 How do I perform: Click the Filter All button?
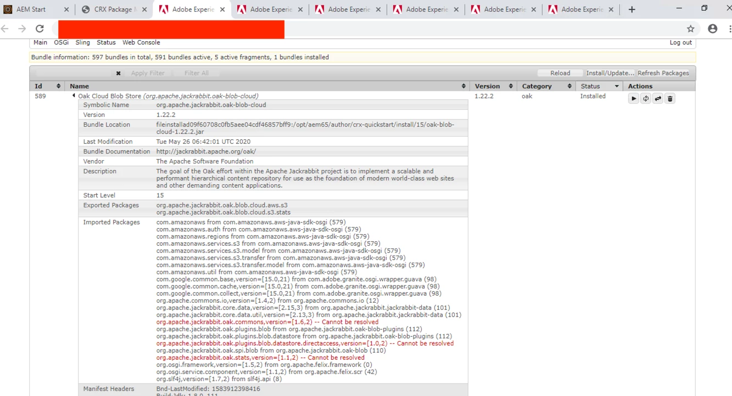coord(197,73)
